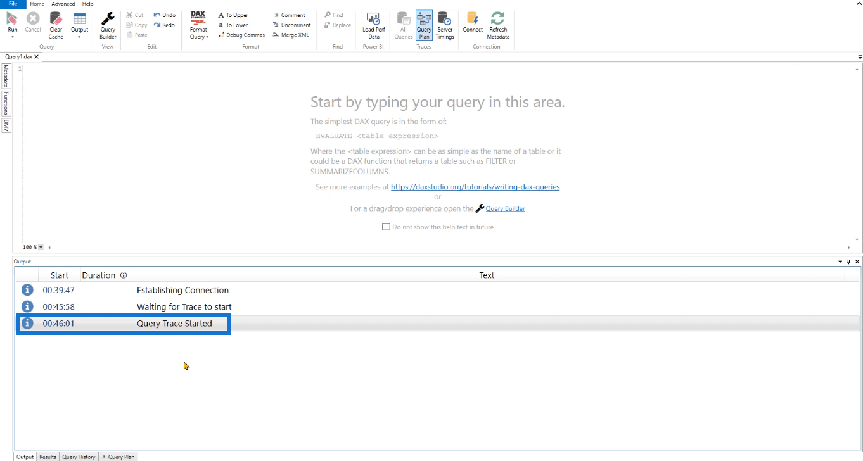The image size is (863, 461).
Task: Expand the Run button dropdown arrow
Action: point(12,37)
